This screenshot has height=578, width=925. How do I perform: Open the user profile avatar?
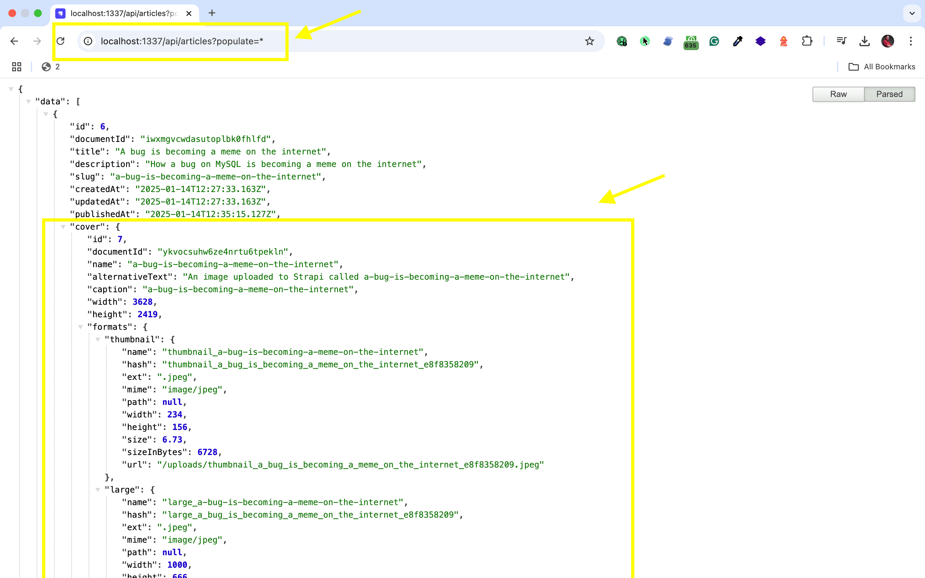(x=887, y=41)
